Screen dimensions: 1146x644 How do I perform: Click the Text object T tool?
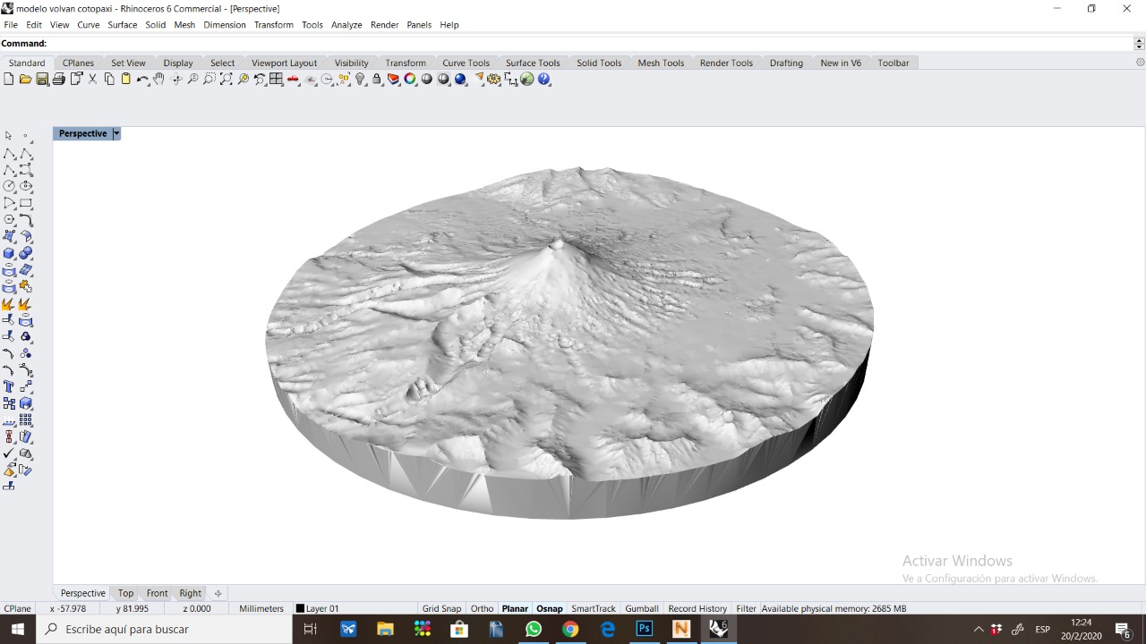coord(9,386)
